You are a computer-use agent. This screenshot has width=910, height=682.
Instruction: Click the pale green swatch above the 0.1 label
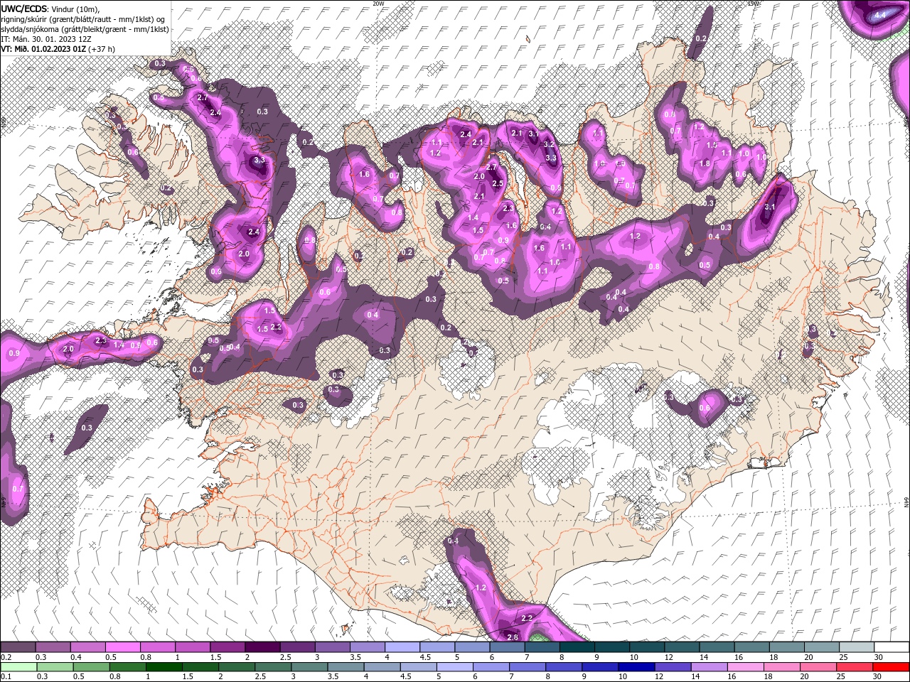point(18,667)
